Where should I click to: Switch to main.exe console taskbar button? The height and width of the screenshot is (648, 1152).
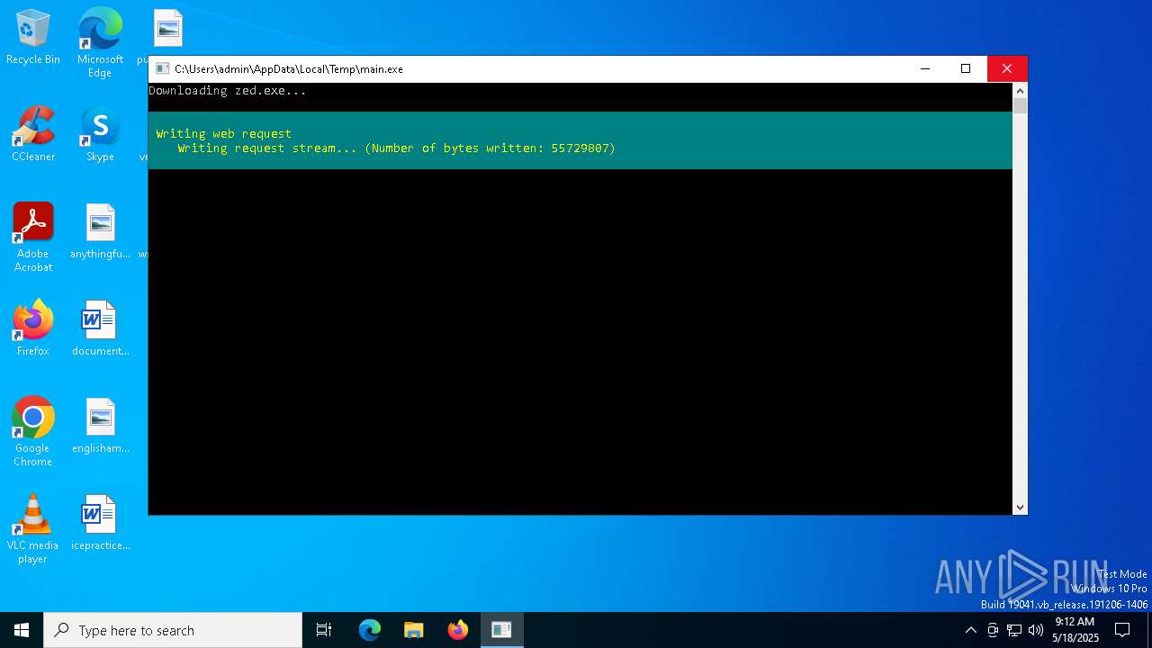501,630
